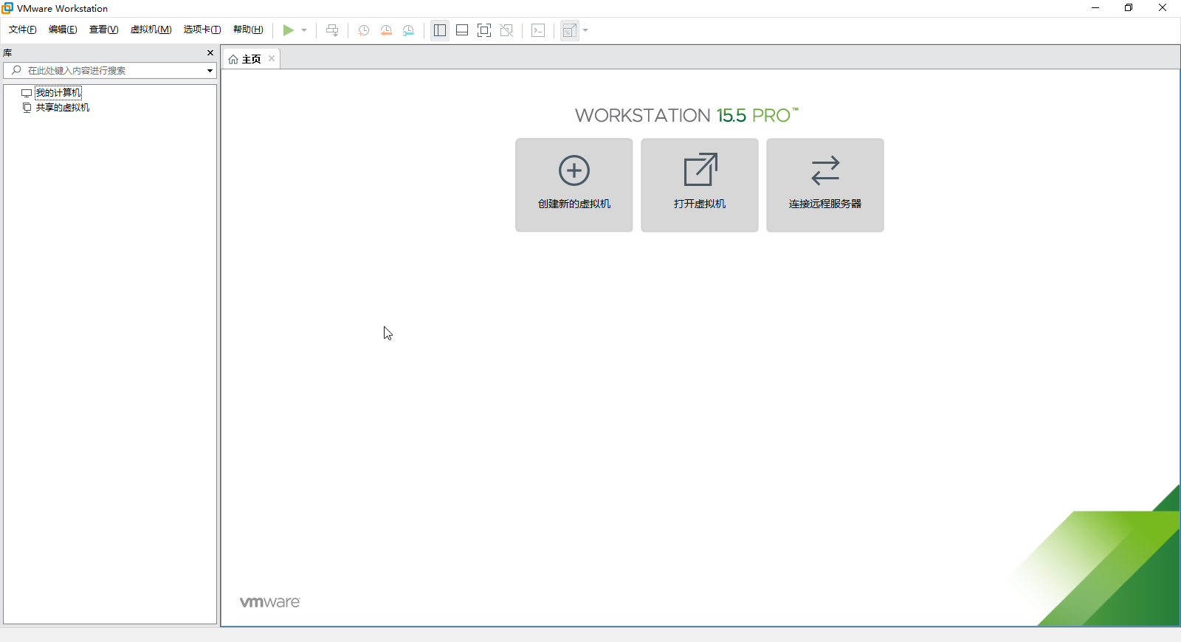The image size is (1181, 642).
Task: Open the library search dropdown arrow
Action: pyautogui.click(x=210, y=71)
